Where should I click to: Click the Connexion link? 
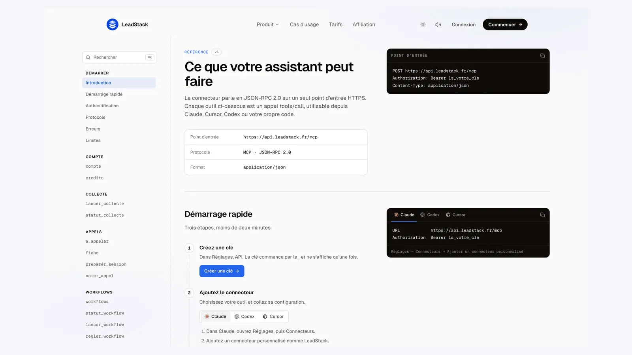click(464, 24)
